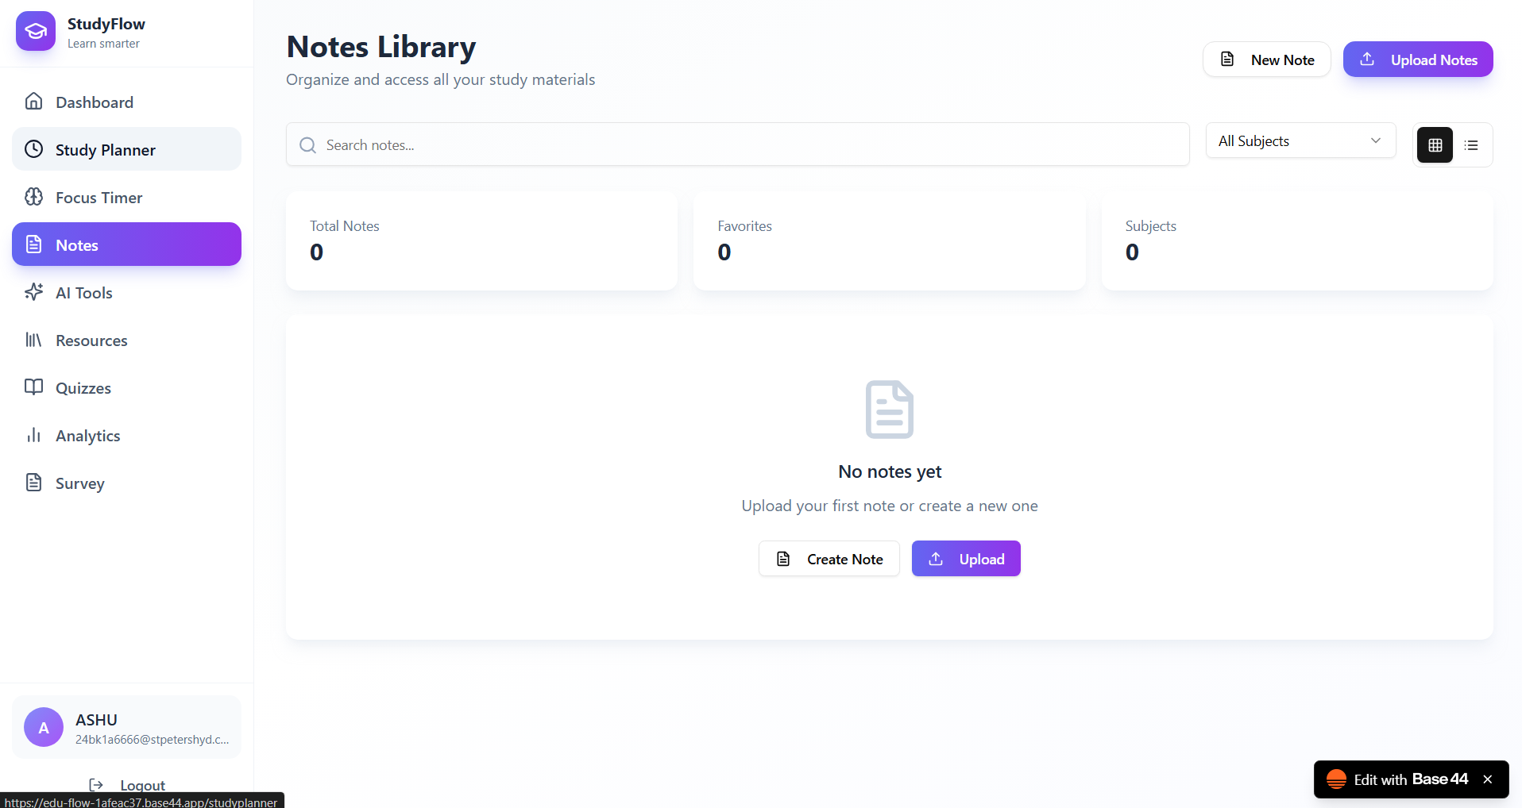Image resolution: width=1522 pixels, height=808 pixels.
Task: Open AI Tools from sidebar
Action: coord(126,292)
